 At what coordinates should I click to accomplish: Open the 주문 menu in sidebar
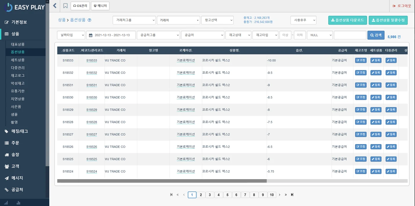[x=15, y=143]
